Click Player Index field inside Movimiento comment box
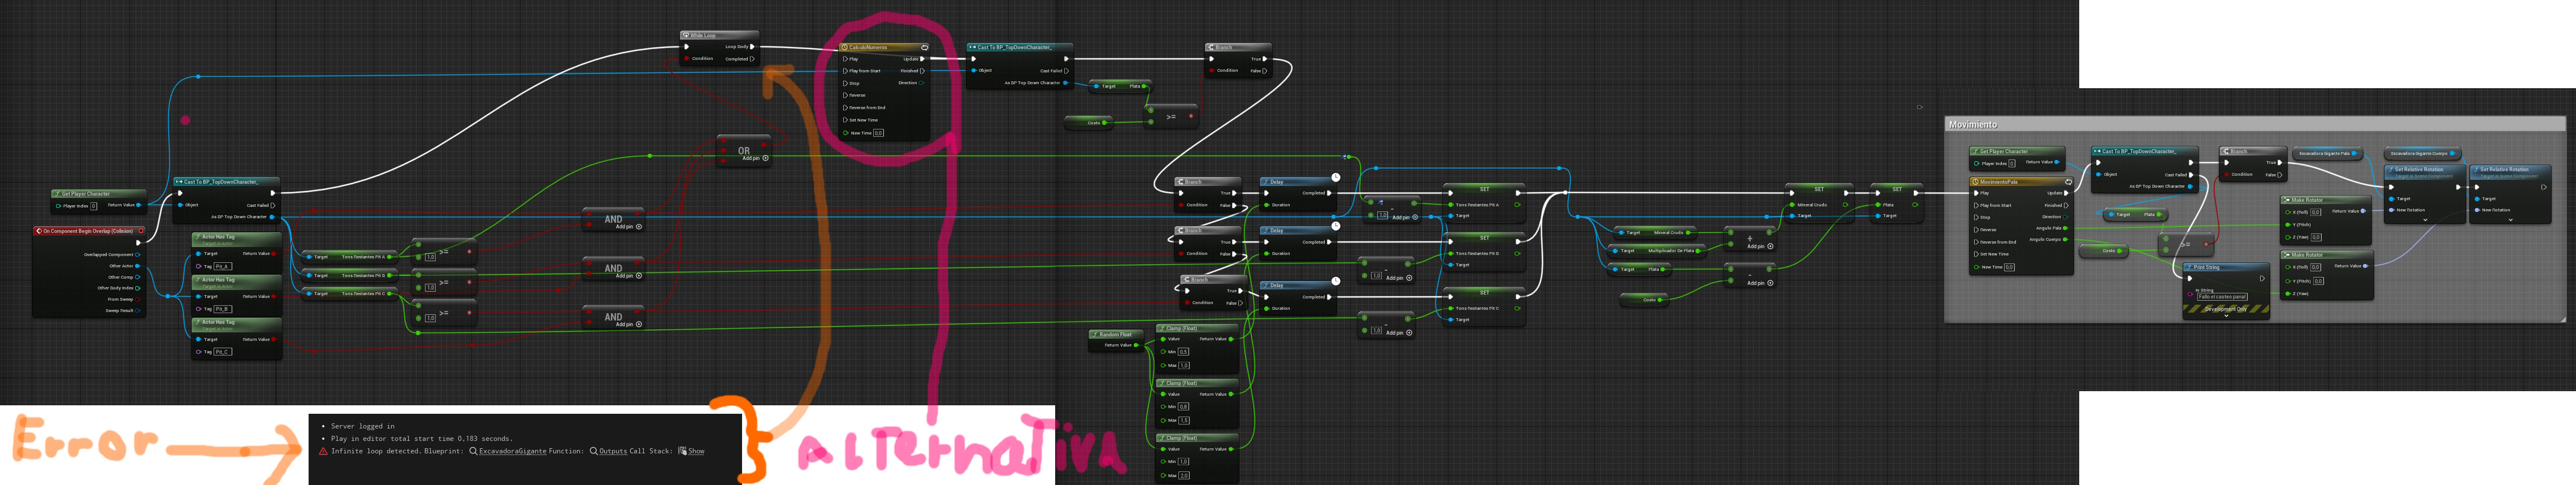Viewport: 2576px width, 485px height. click(2012, 163)
